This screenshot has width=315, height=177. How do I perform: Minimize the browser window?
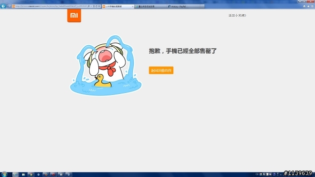point(300,1)
